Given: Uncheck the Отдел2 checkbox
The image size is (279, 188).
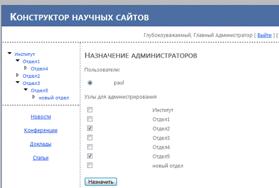Looking at the screenshot, I should click(90, 129).
